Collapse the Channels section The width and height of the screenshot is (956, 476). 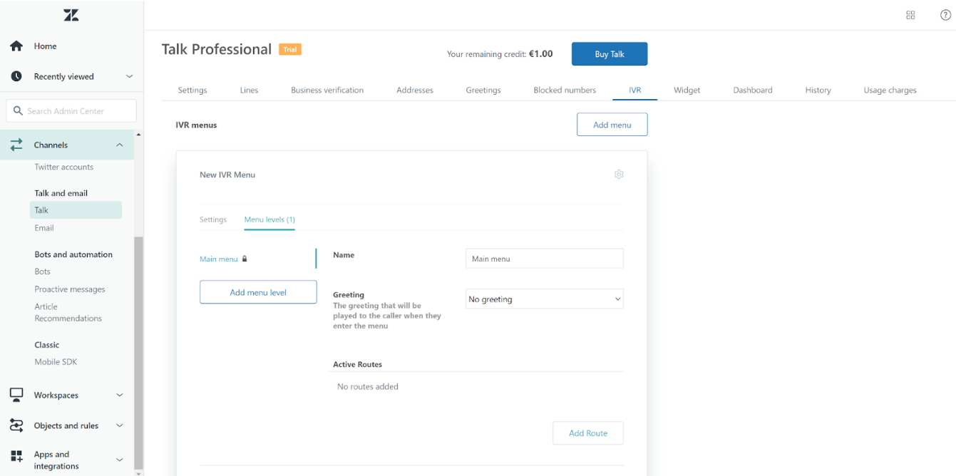(x=119, y=145)
